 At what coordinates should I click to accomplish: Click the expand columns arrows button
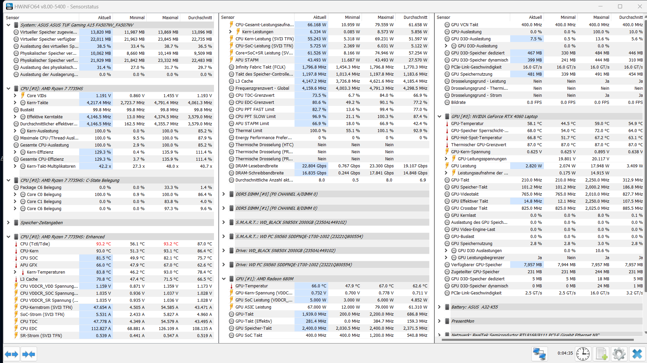[x=11, y=354]
